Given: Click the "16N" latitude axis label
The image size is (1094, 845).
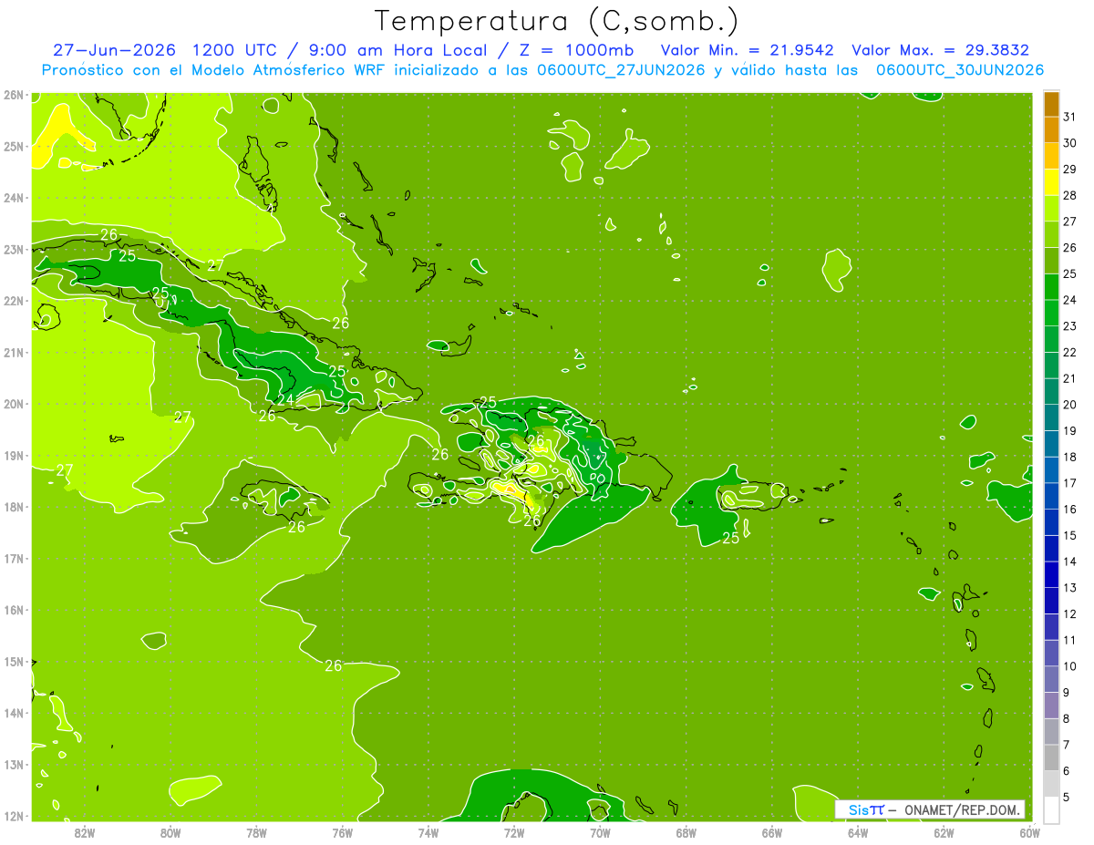Looking at the screenshot, I should click(x=13, y=610).
